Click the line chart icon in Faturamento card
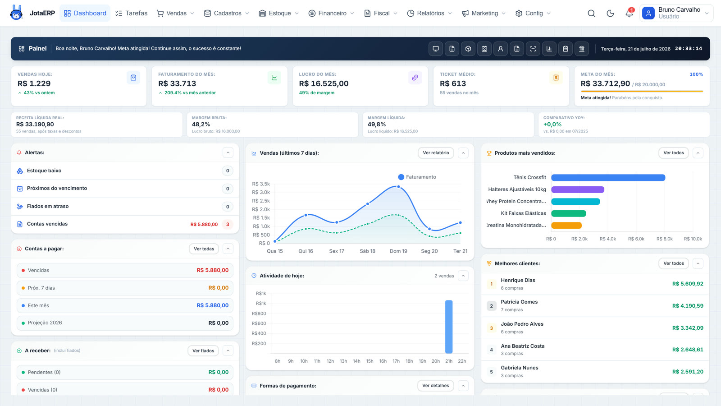This screenshot has width=721, height=406. 274,78
